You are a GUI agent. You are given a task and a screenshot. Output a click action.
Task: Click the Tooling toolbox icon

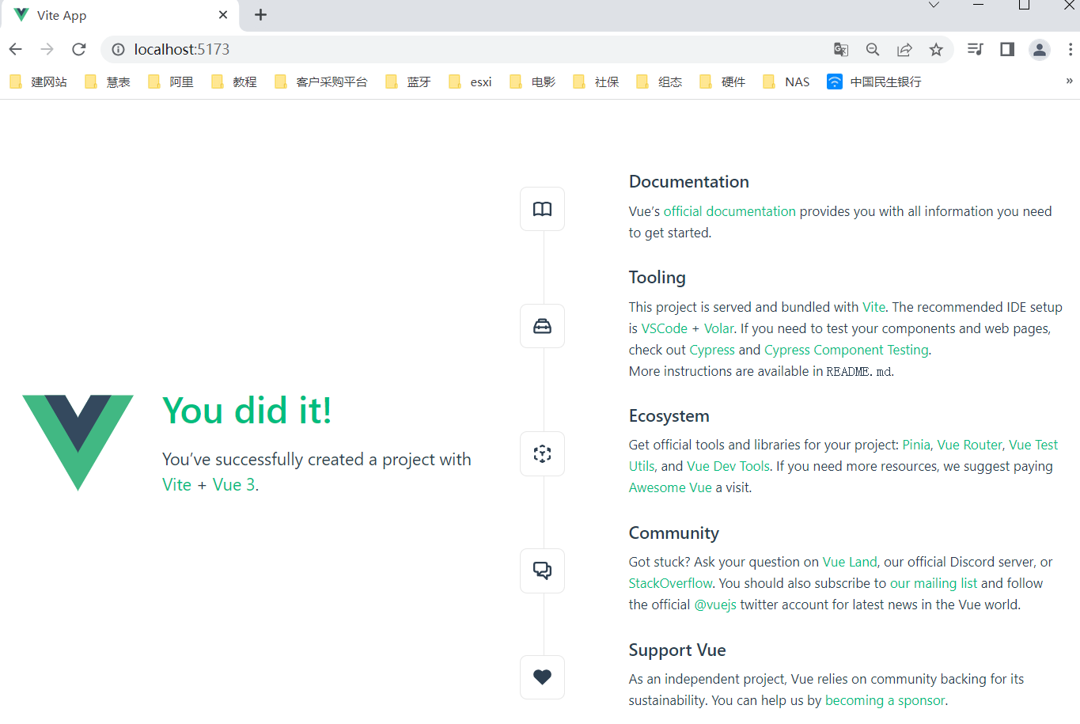tap(542, 326)
